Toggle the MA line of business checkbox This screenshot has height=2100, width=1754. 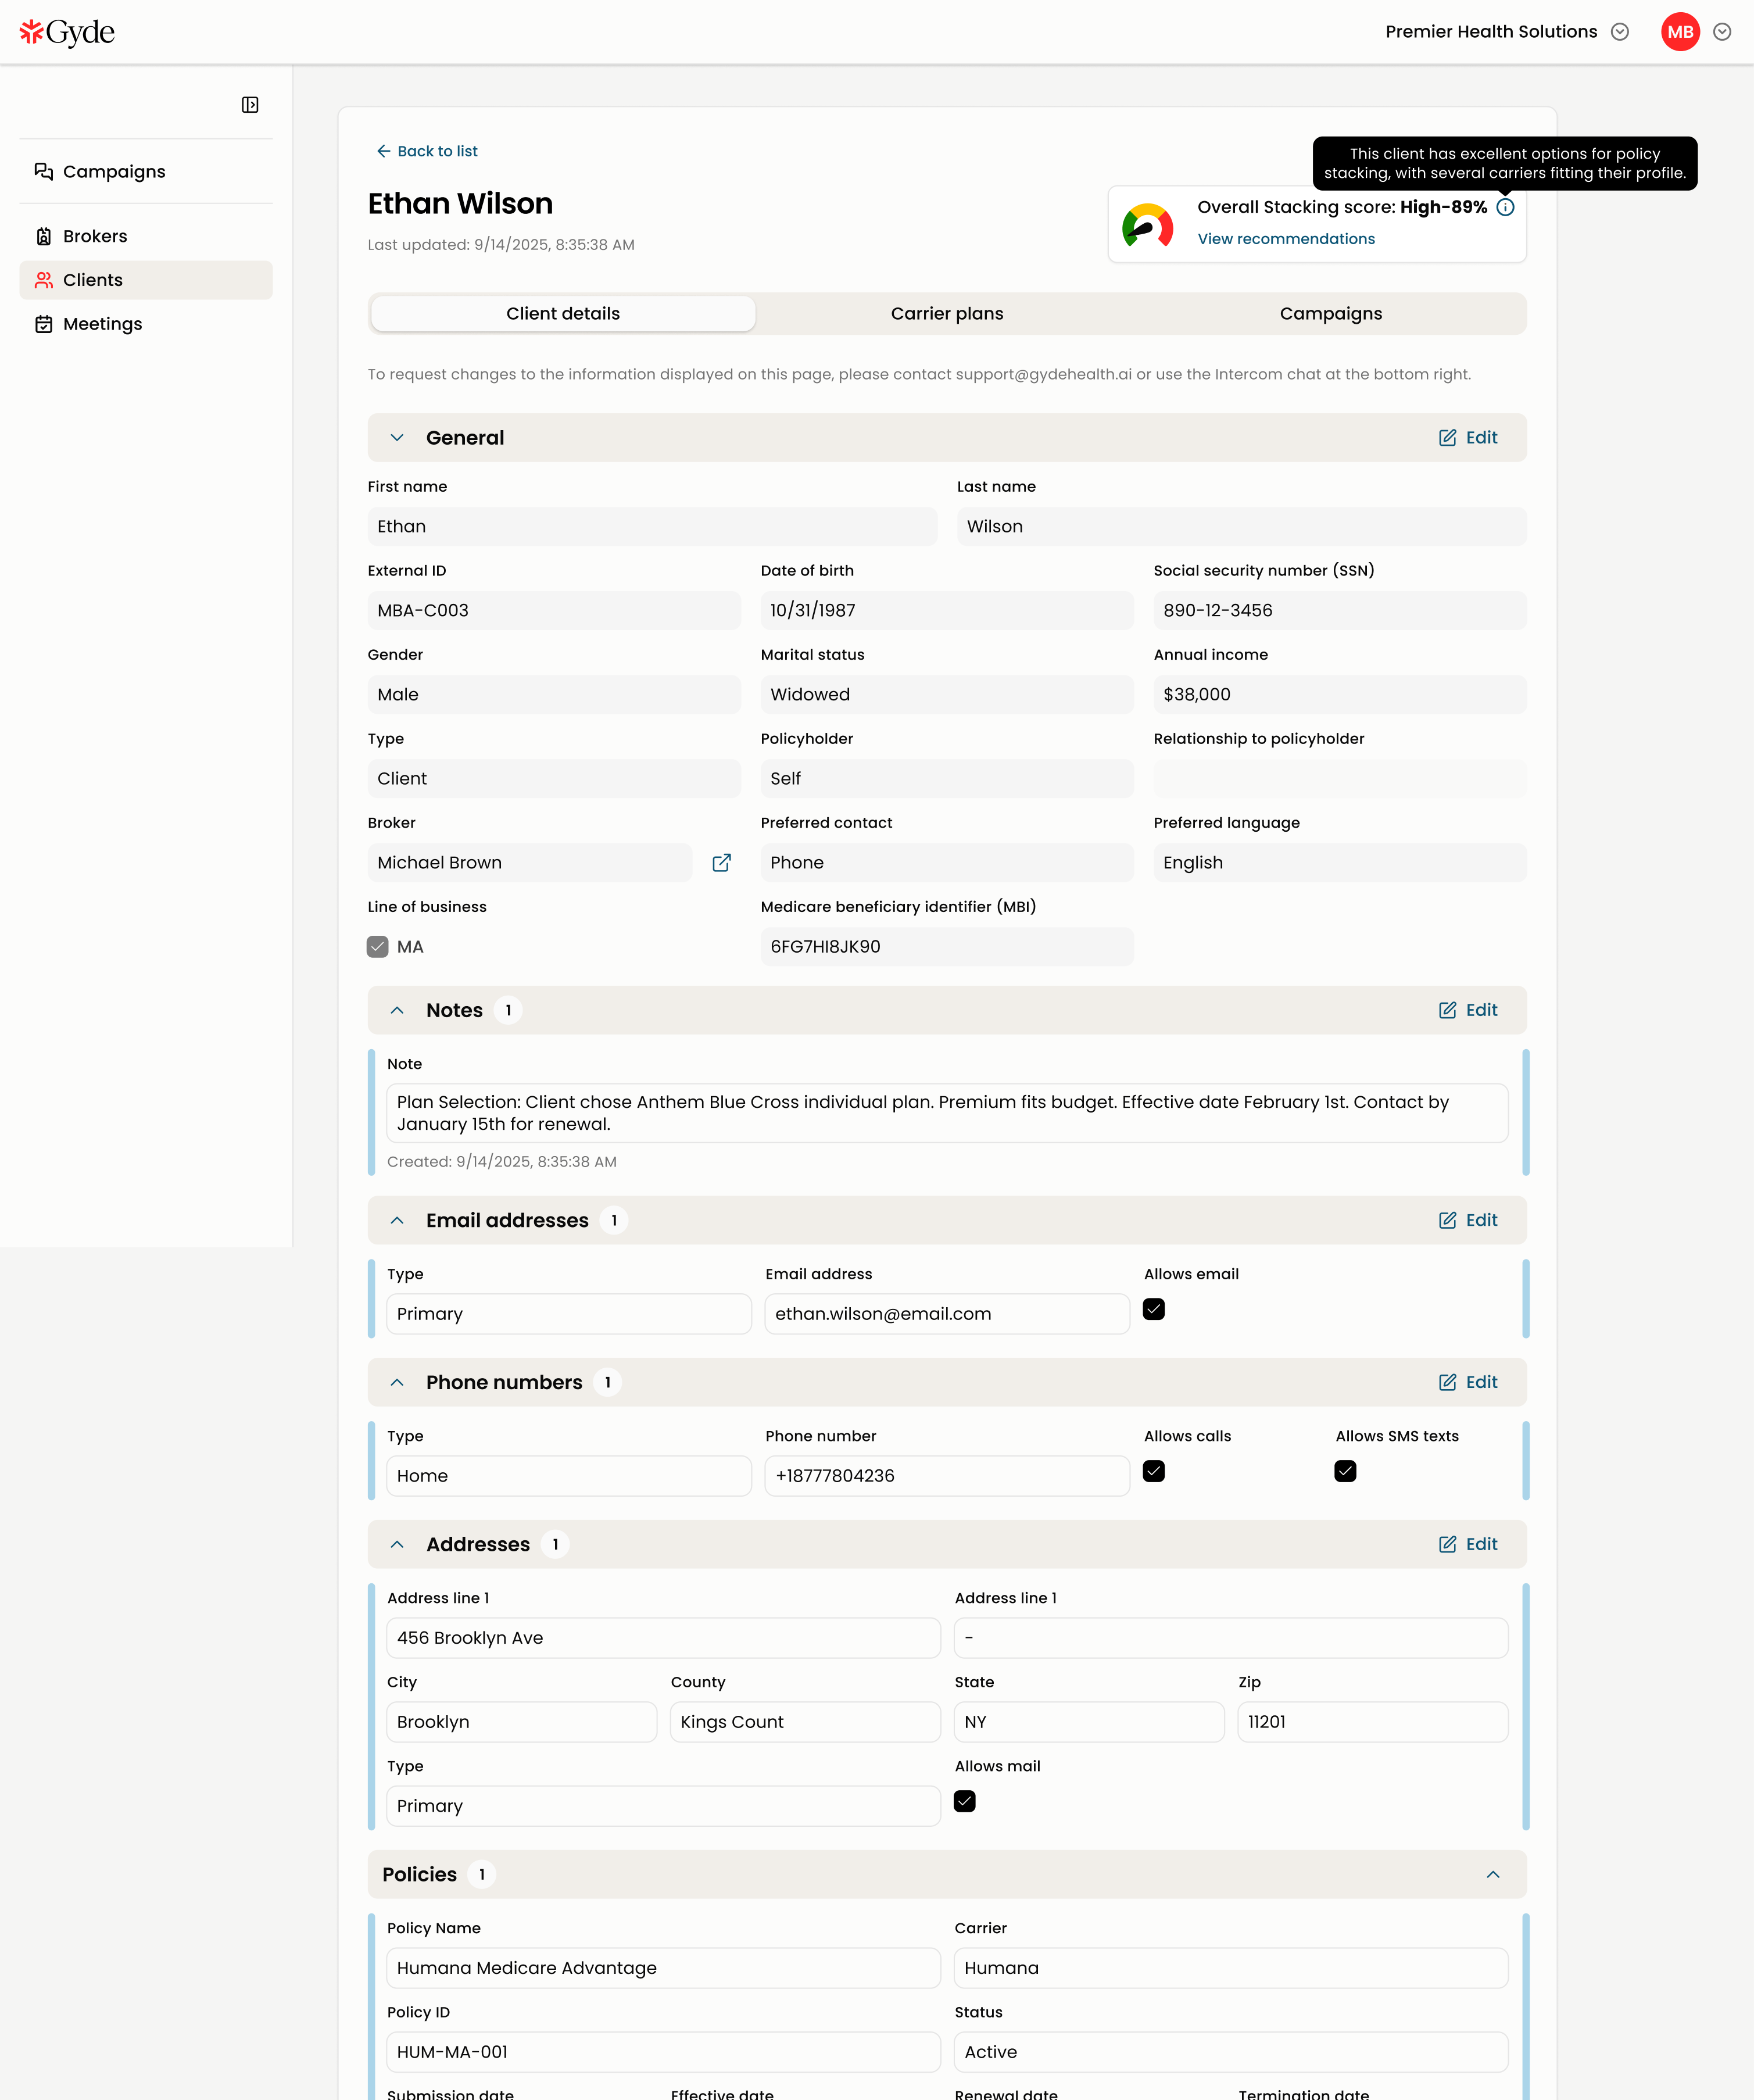click(x=377, y=947)
